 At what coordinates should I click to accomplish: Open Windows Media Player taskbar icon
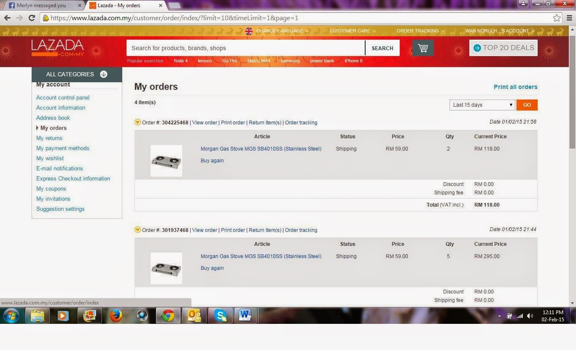click(x=63, y=315)
